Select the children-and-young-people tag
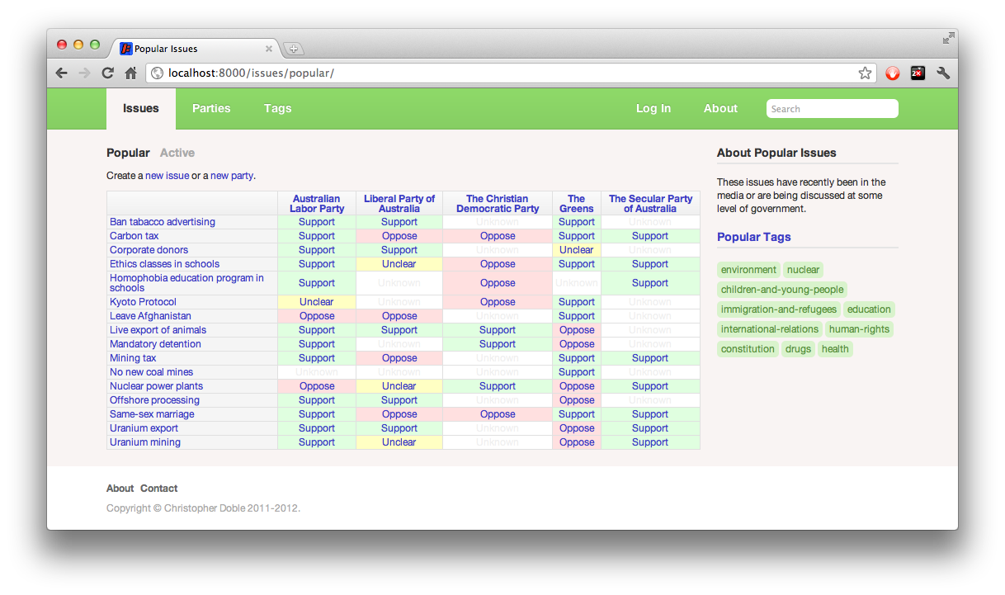 [782, 290]
